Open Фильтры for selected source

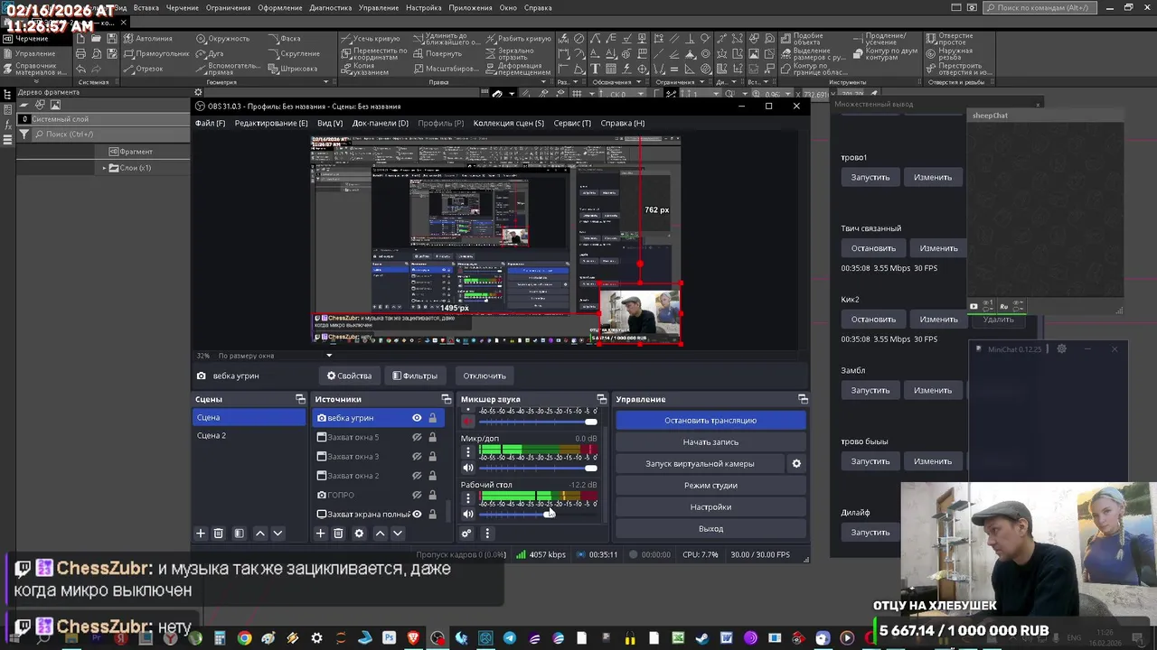coord(415,376)
